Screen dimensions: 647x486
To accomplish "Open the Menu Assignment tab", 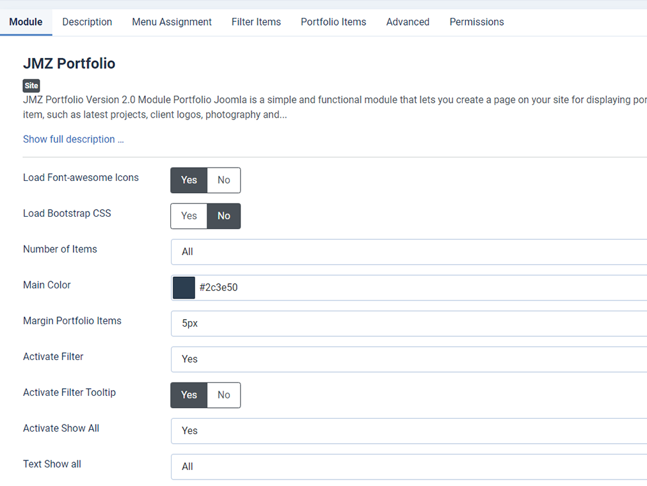I will 172,22.
